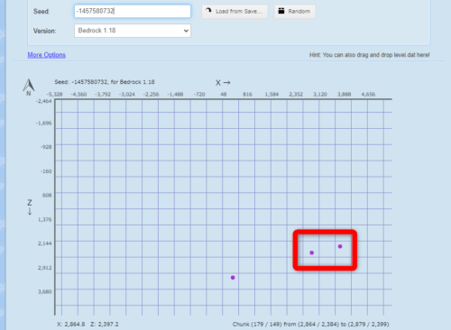Click the Z axis label '3,680'
The width and height of the screenshot is (451, 330).
coord(44,291)
